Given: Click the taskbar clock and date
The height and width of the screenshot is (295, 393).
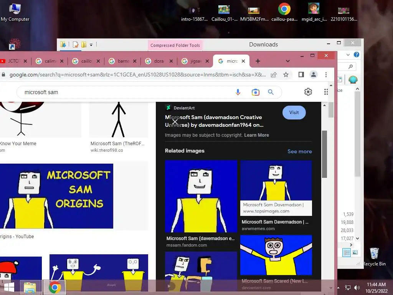Looking at the screenshot, I should (376, 288).
